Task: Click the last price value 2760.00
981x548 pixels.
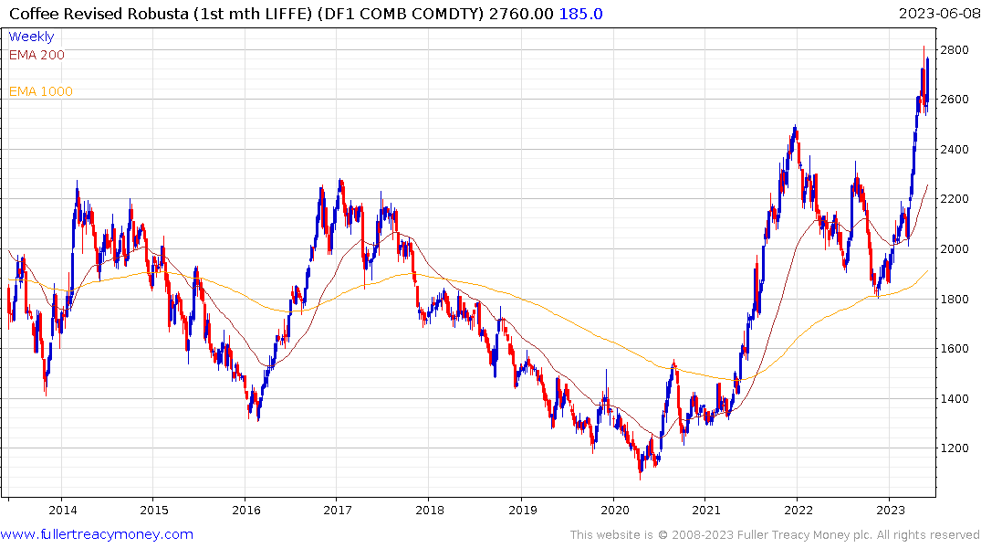Action: (521, 14)
